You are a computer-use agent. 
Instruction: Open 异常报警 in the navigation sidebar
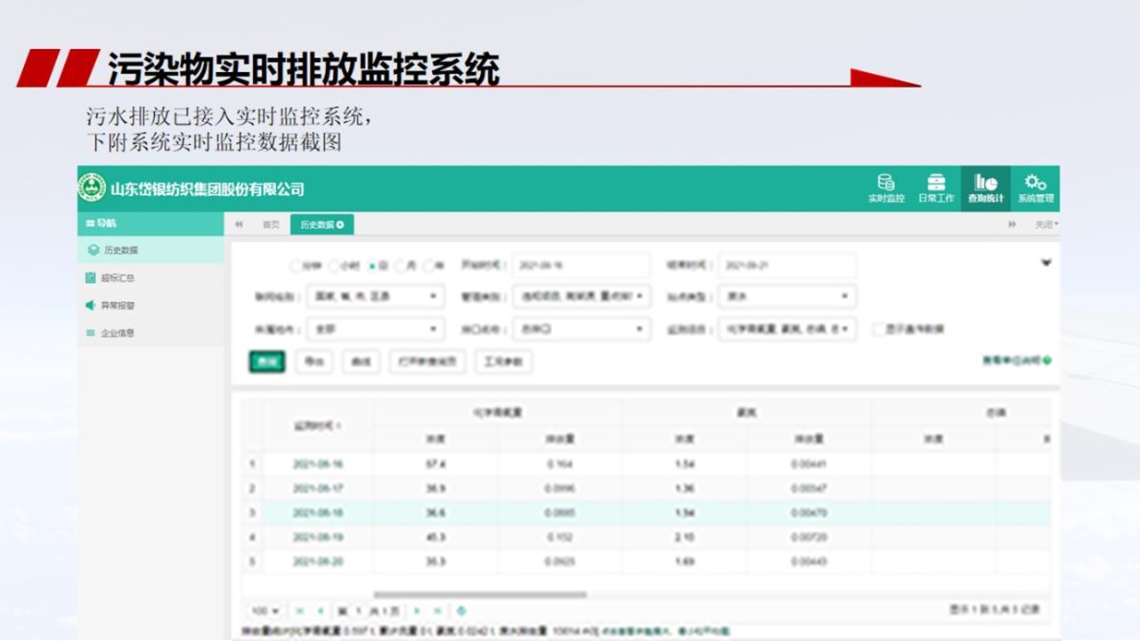click(x=151, y=305)
